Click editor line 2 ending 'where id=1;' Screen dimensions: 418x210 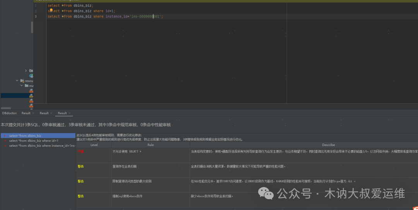[82, 11]
